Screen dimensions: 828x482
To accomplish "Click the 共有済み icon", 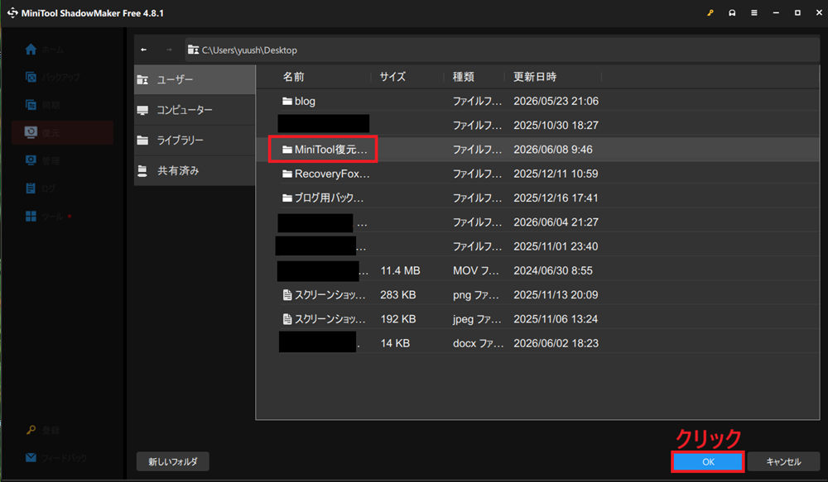I will [x=142, y=171].
